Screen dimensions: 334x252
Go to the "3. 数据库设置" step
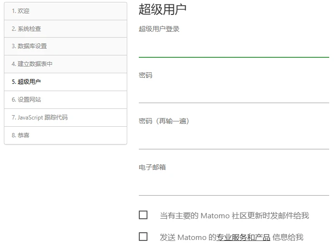29,46
